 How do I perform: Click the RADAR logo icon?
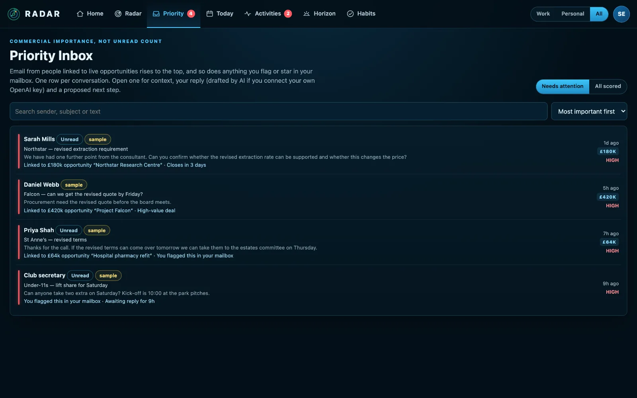(14, 14)
